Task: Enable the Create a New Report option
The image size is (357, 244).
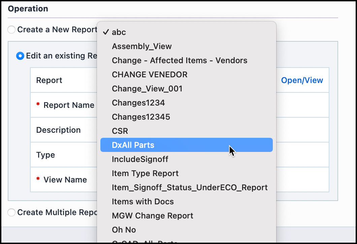Action: [11, 29]
